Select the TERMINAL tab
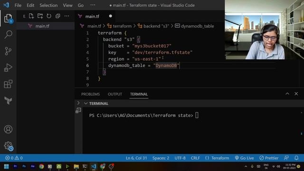Screen dimensions: 304x171 coord(139,94)
